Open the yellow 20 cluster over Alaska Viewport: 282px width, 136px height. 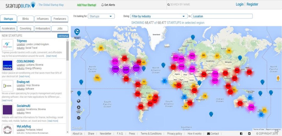coord(101,48)
